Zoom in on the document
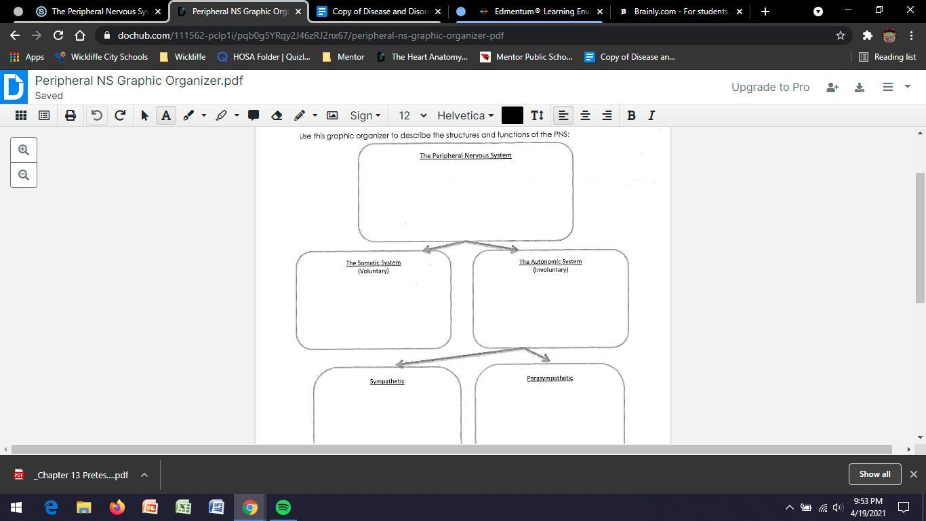 tap(24, 150)
